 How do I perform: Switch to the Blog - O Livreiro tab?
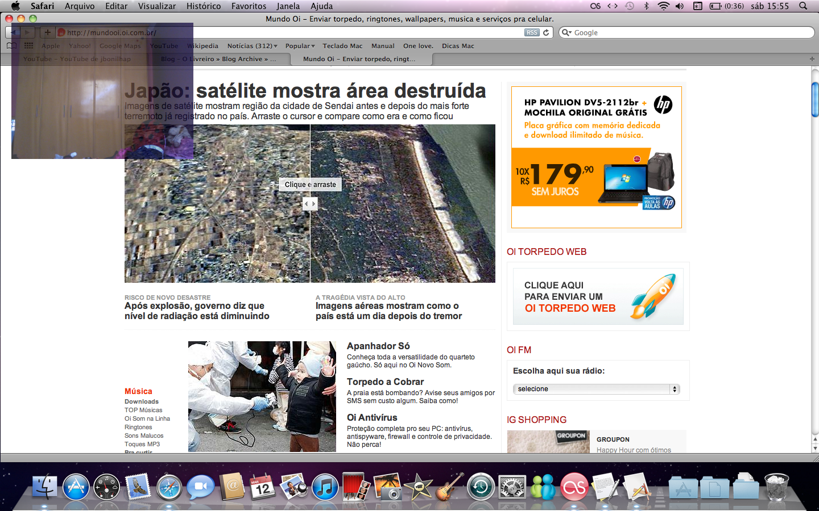(218, 59)
